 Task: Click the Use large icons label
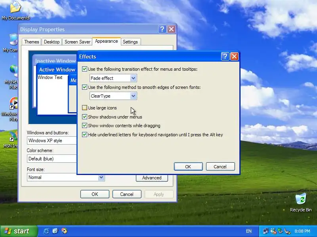(102, 108)
